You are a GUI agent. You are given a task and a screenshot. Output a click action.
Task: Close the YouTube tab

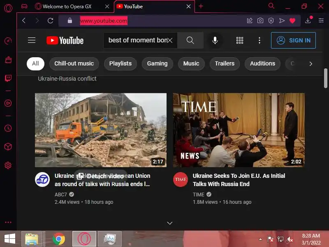point(189,7)
